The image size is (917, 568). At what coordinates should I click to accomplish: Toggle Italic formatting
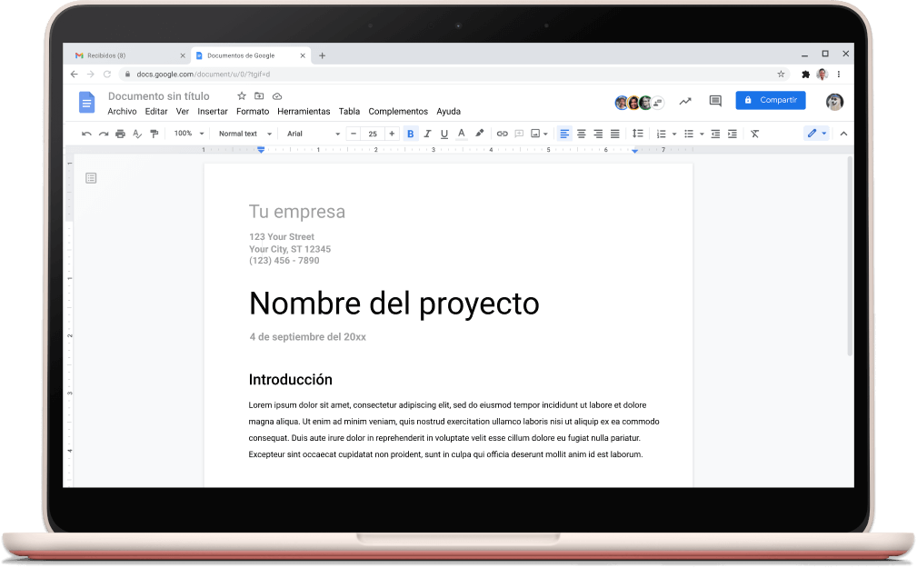pyautogui.click(x=427, y=134)
